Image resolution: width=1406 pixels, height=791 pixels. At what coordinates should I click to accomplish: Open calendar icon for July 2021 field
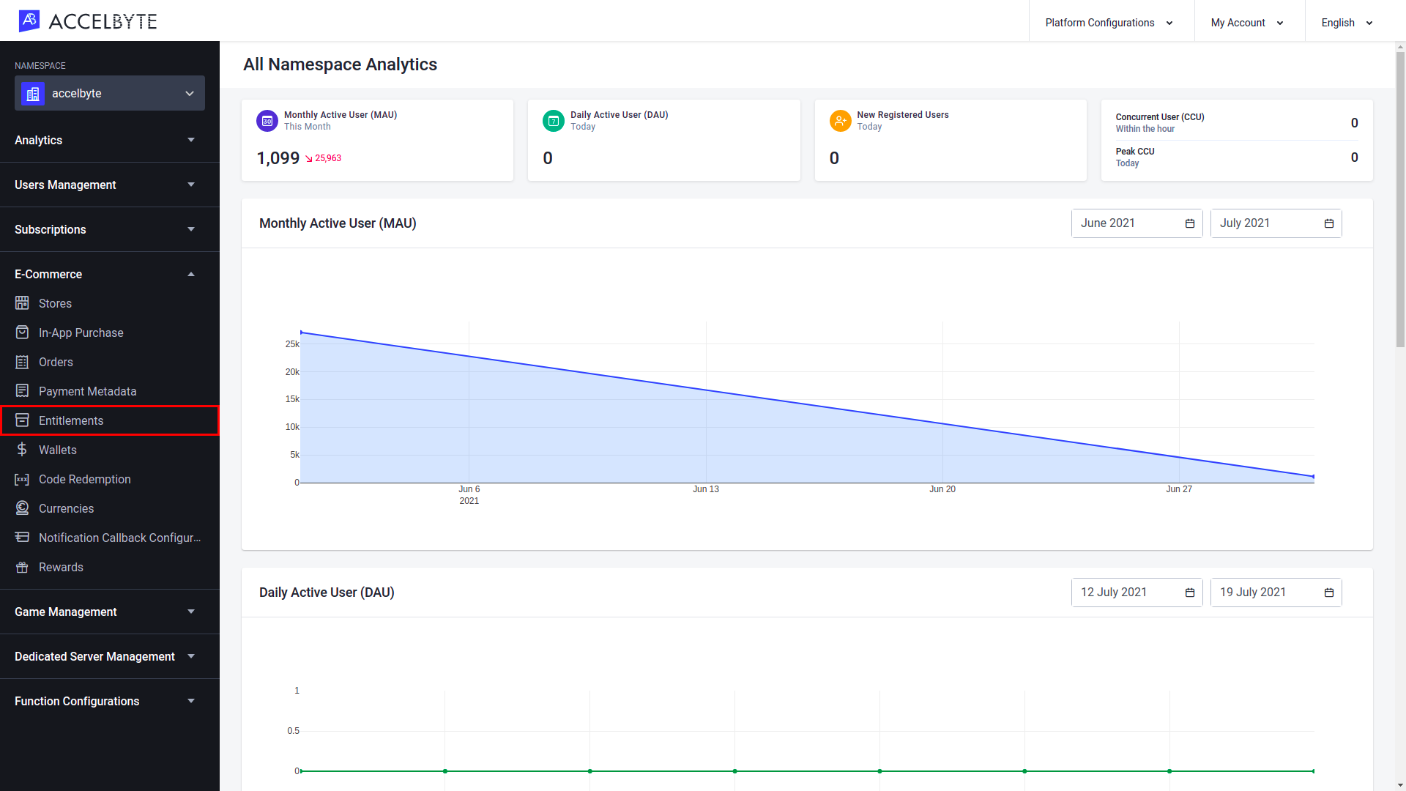point(1329,223)
